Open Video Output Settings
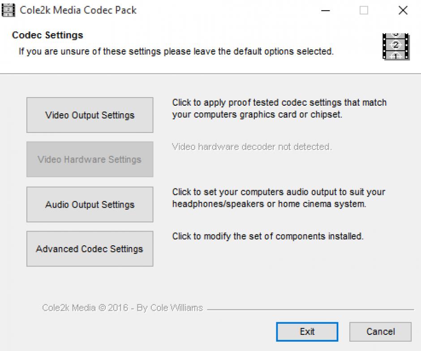 click(x=90, y=115)
